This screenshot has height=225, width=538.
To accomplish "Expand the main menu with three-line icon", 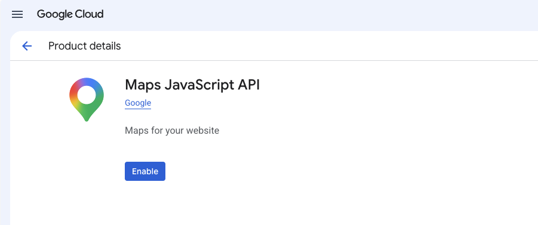I will 17,14.
